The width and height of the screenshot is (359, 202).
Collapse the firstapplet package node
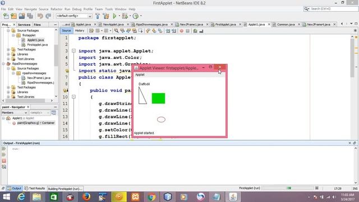coord(13,35)
